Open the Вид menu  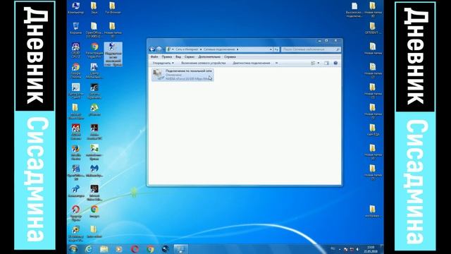coord(178,57)
